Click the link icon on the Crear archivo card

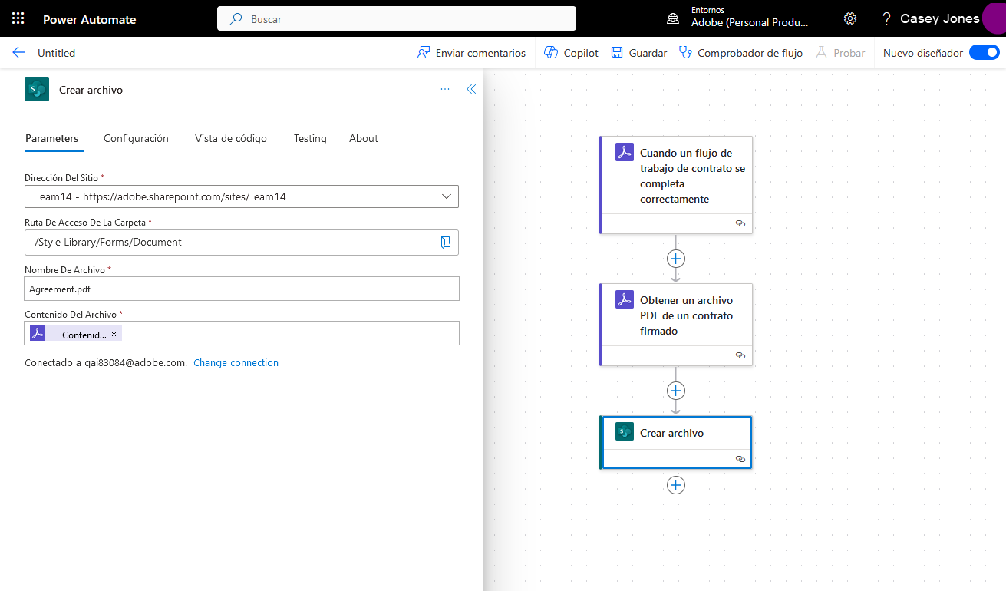[740, 458]
